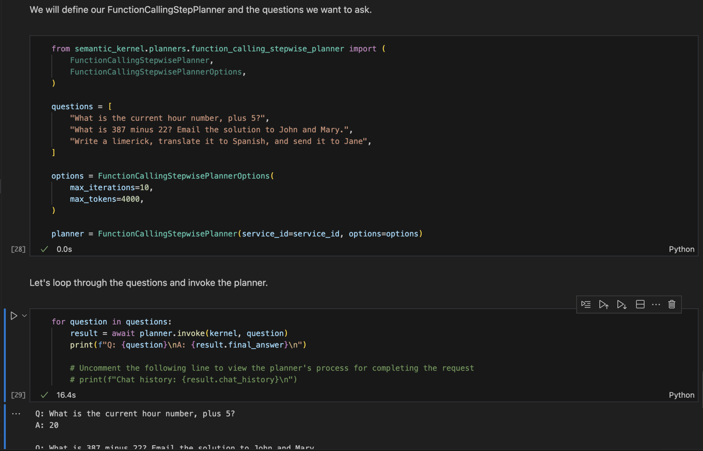Open the run cell options chevron

[25, 316]
